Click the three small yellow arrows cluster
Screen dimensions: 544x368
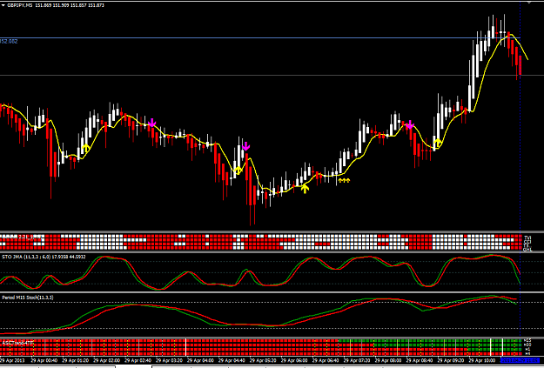coord(344,180)
